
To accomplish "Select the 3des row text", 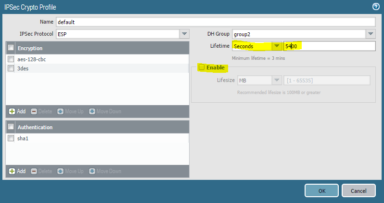I will (x=23, y=68).
